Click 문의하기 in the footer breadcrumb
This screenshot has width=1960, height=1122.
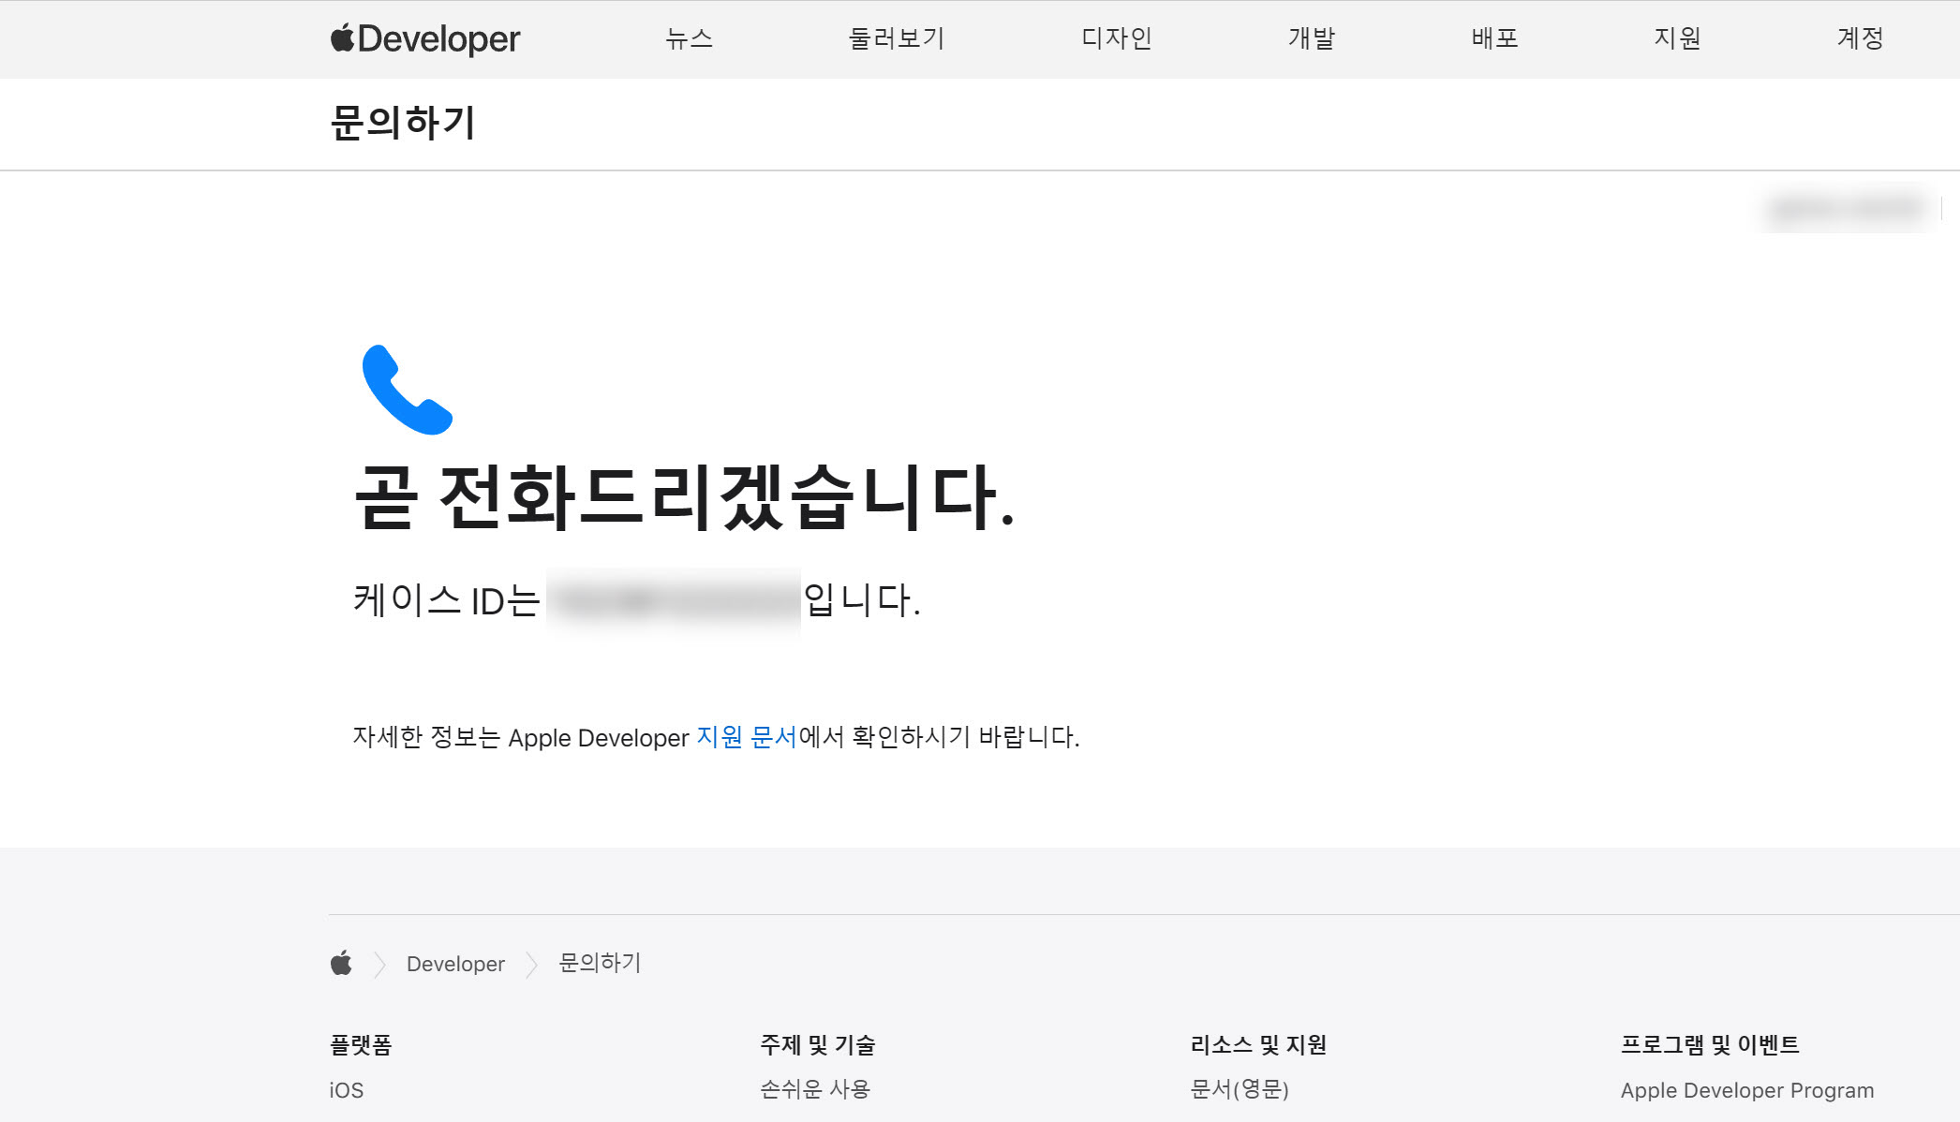(x=600, y=963)
